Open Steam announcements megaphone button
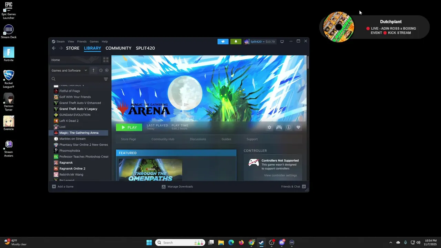Viewport: 441px width, 248px height. 223,41
